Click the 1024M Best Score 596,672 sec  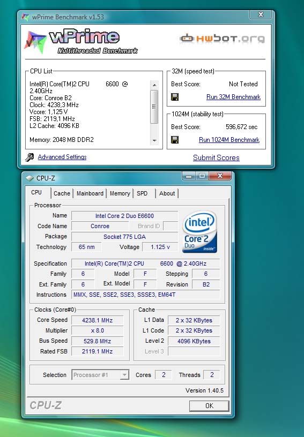[x=241, y=127]
